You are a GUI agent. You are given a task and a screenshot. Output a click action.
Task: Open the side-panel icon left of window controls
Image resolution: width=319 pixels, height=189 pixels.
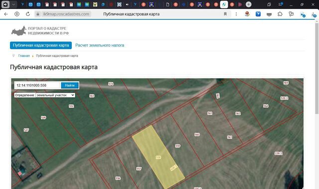[x=269, y=4]
